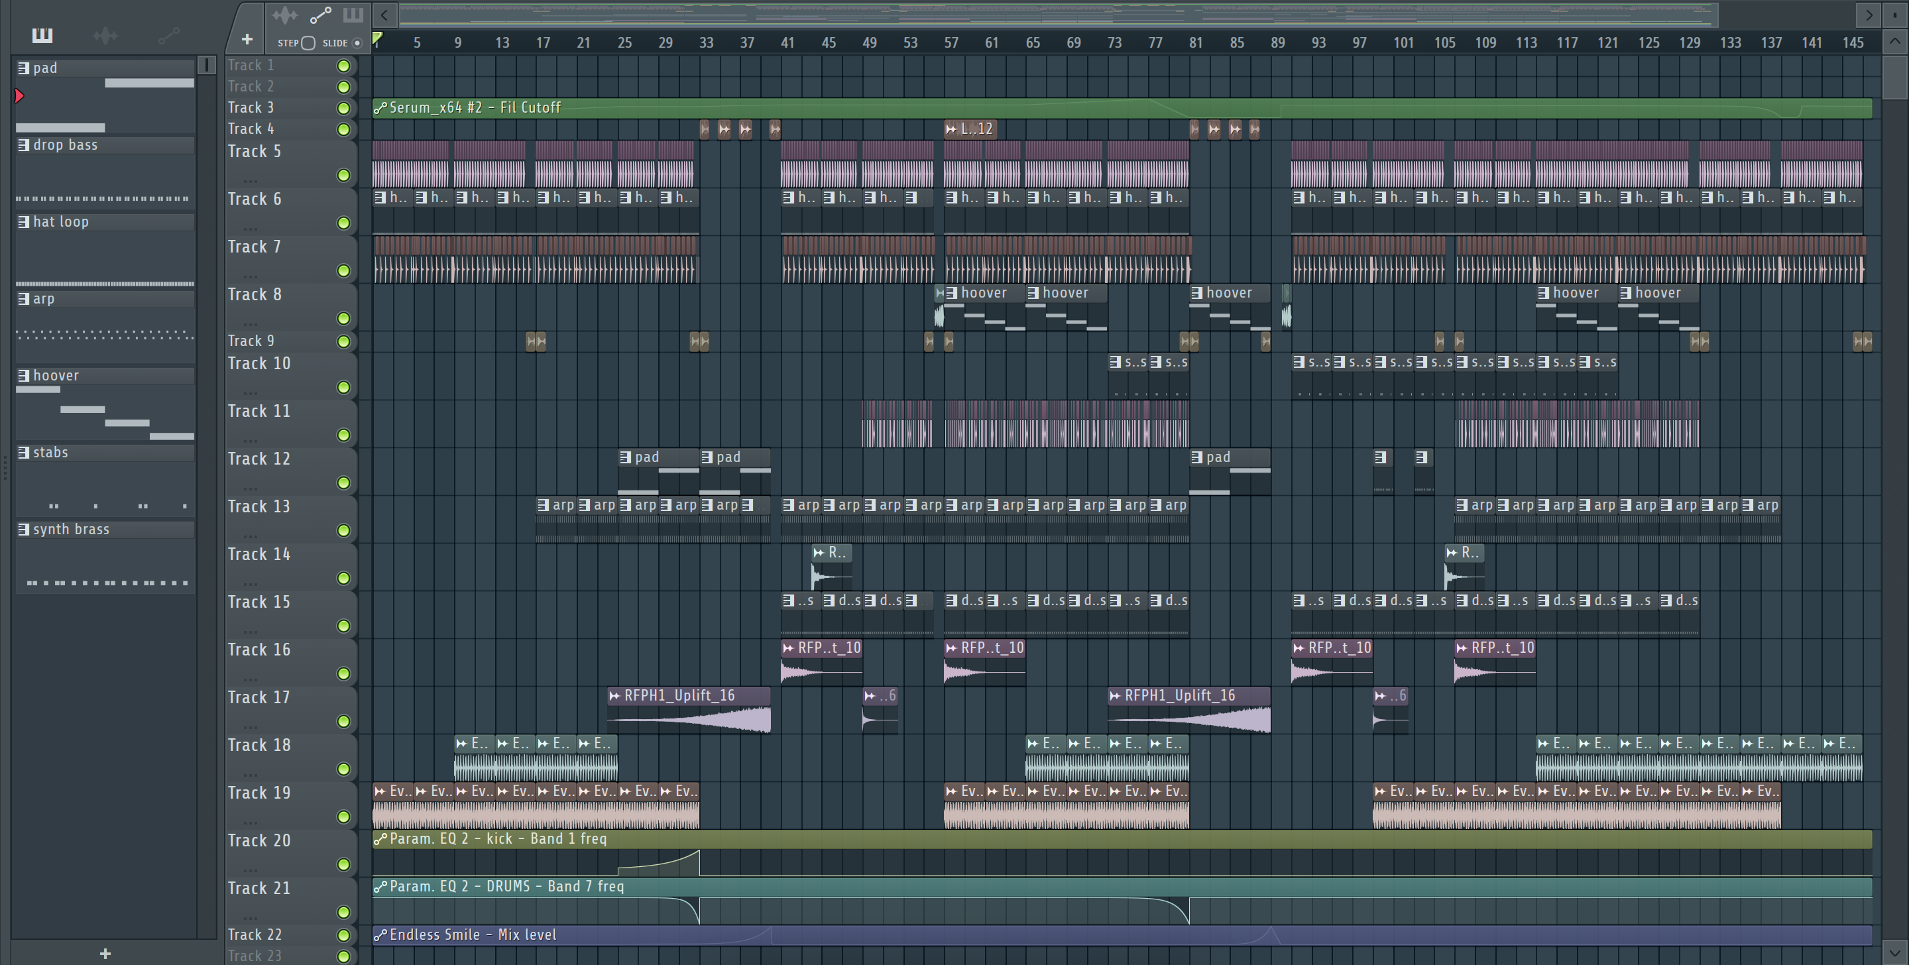Click the plus button above Track 1
Screen dimensions: 1909x965
[x=247, y=38]
